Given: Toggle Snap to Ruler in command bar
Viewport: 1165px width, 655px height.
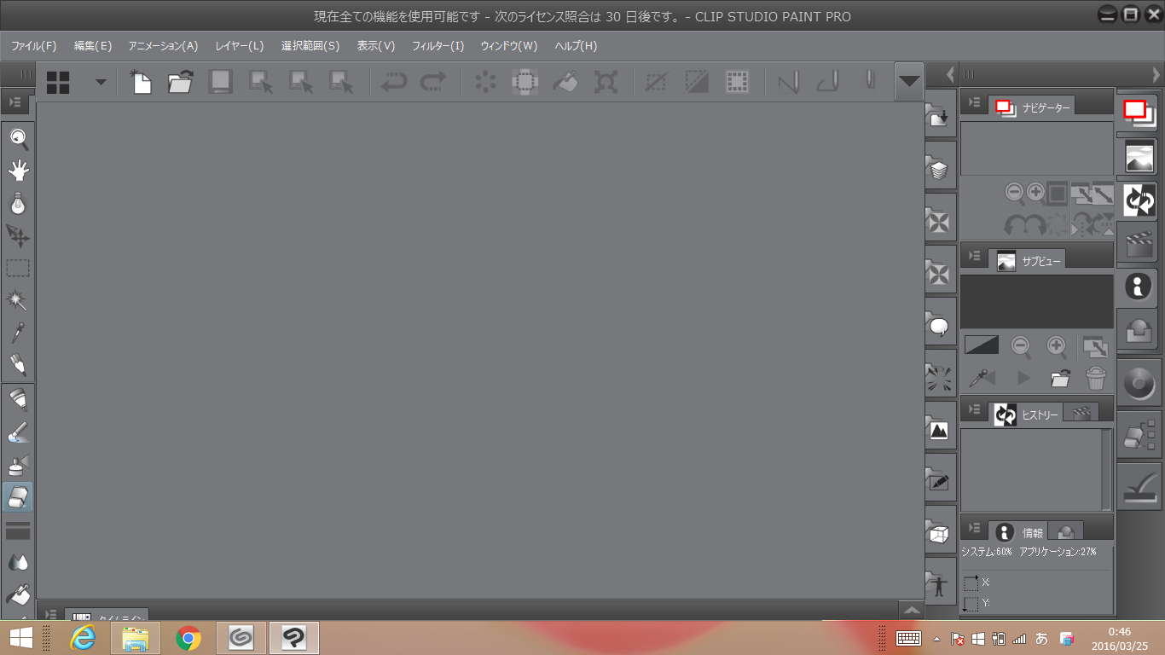Looking at the screenshot, I should coord(787,82).
